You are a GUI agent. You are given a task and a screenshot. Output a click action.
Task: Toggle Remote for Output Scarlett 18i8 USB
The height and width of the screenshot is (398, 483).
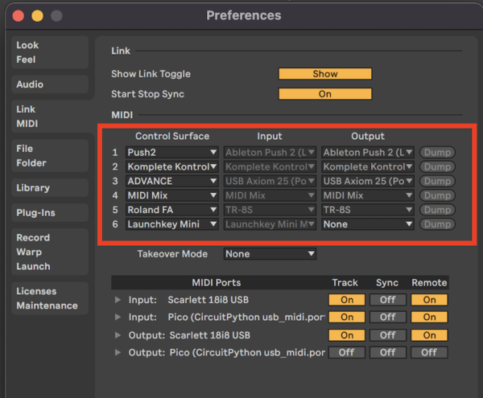tap(429, 335)
